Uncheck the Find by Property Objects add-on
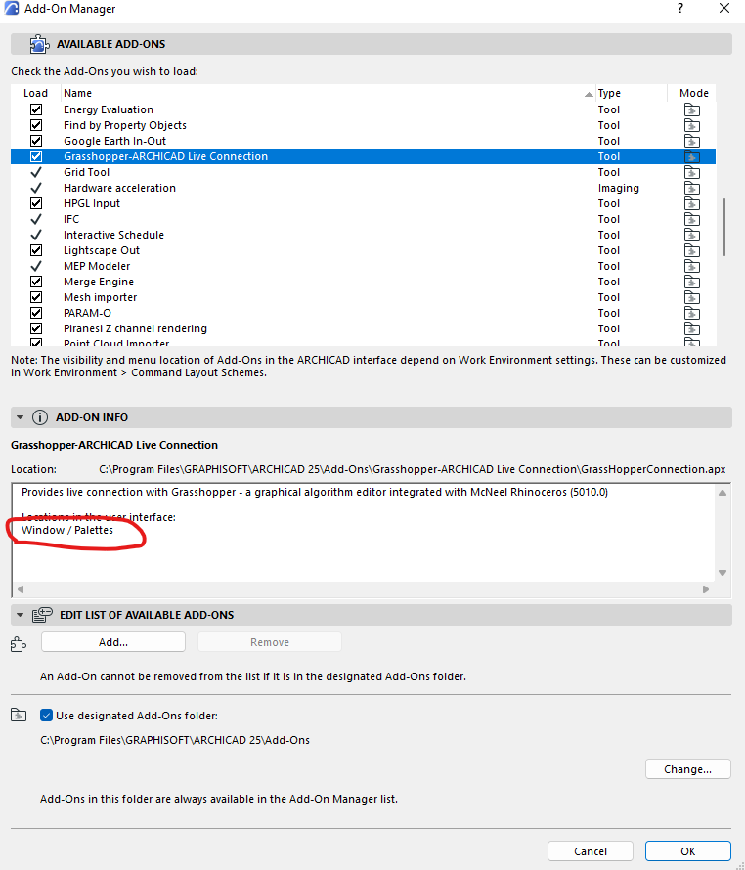 pyautogui.click(x=36, y=125)
